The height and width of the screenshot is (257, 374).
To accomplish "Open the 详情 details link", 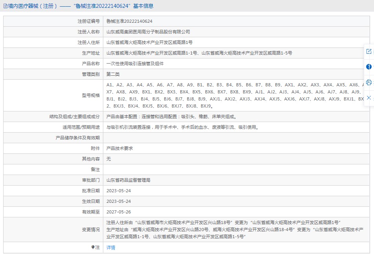I will click(x=111, y=248).
